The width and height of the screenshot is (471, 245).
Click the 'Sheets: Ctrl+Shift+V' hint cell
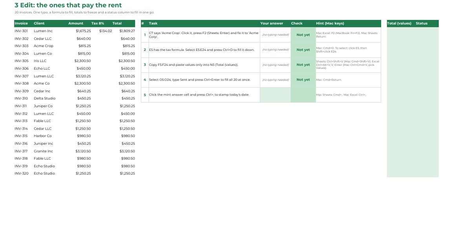(x=348, y=65)
